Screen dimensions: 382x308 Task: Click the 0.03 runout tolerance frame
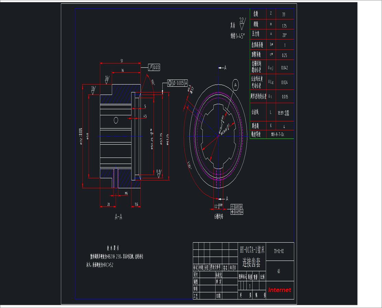154,67
